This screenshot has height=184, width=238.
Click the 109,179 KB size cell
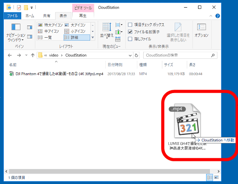[176, 74]
